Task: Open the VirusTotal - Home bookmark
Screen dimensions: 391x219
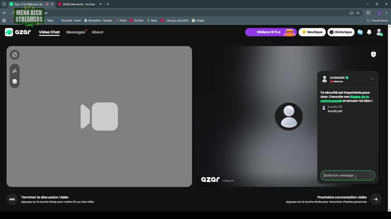Action: pos(69,20)
